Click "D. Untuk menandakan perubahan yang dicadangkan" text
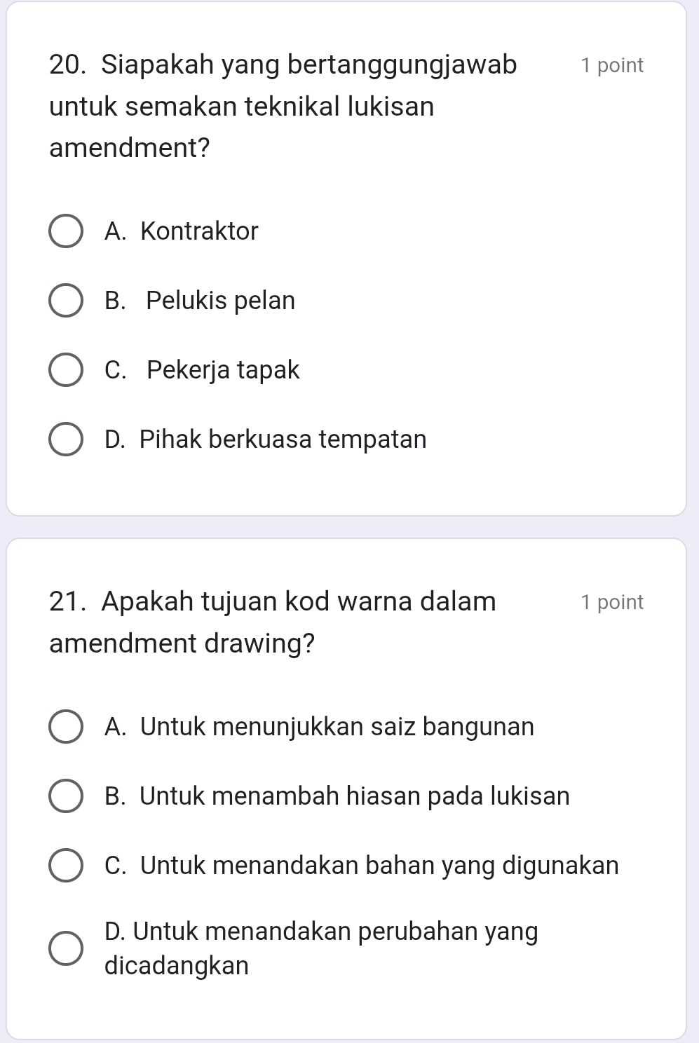The height and width of the screenshot is (1043, 699). coord(321,948)
